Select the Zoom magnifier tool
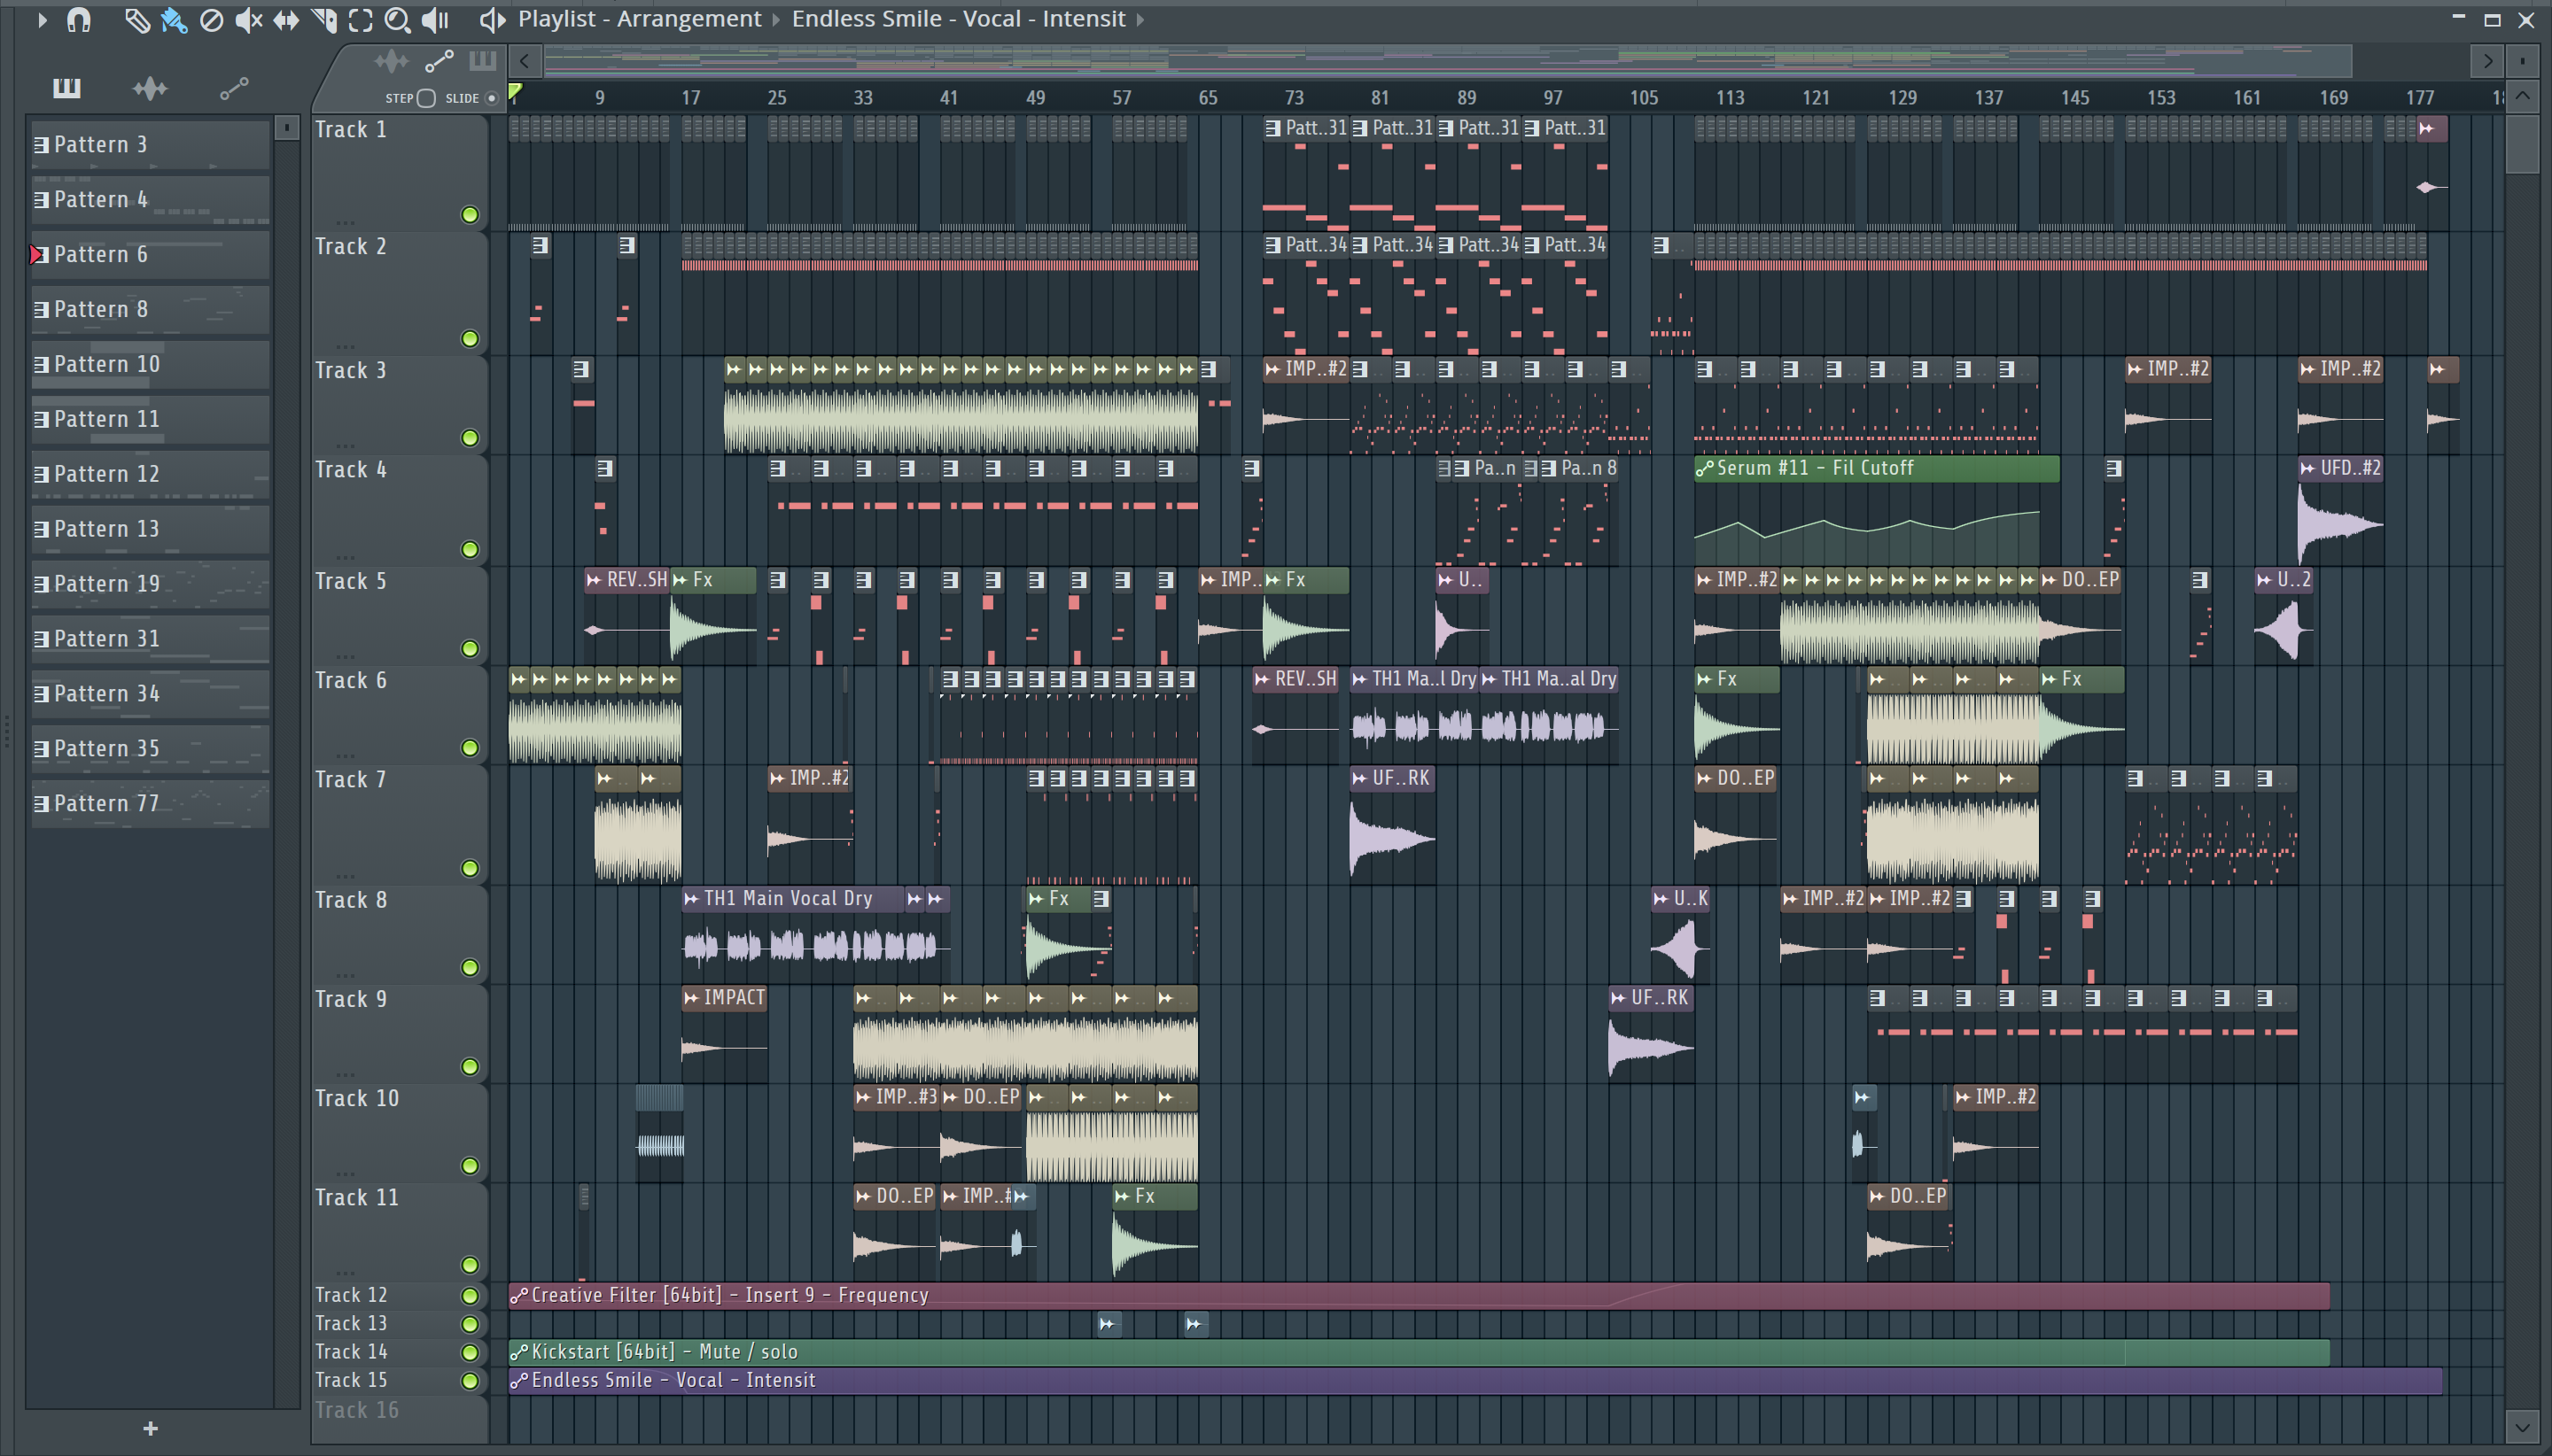The width and height of the screenshot is (2552, 1456). tap(397, 19)
